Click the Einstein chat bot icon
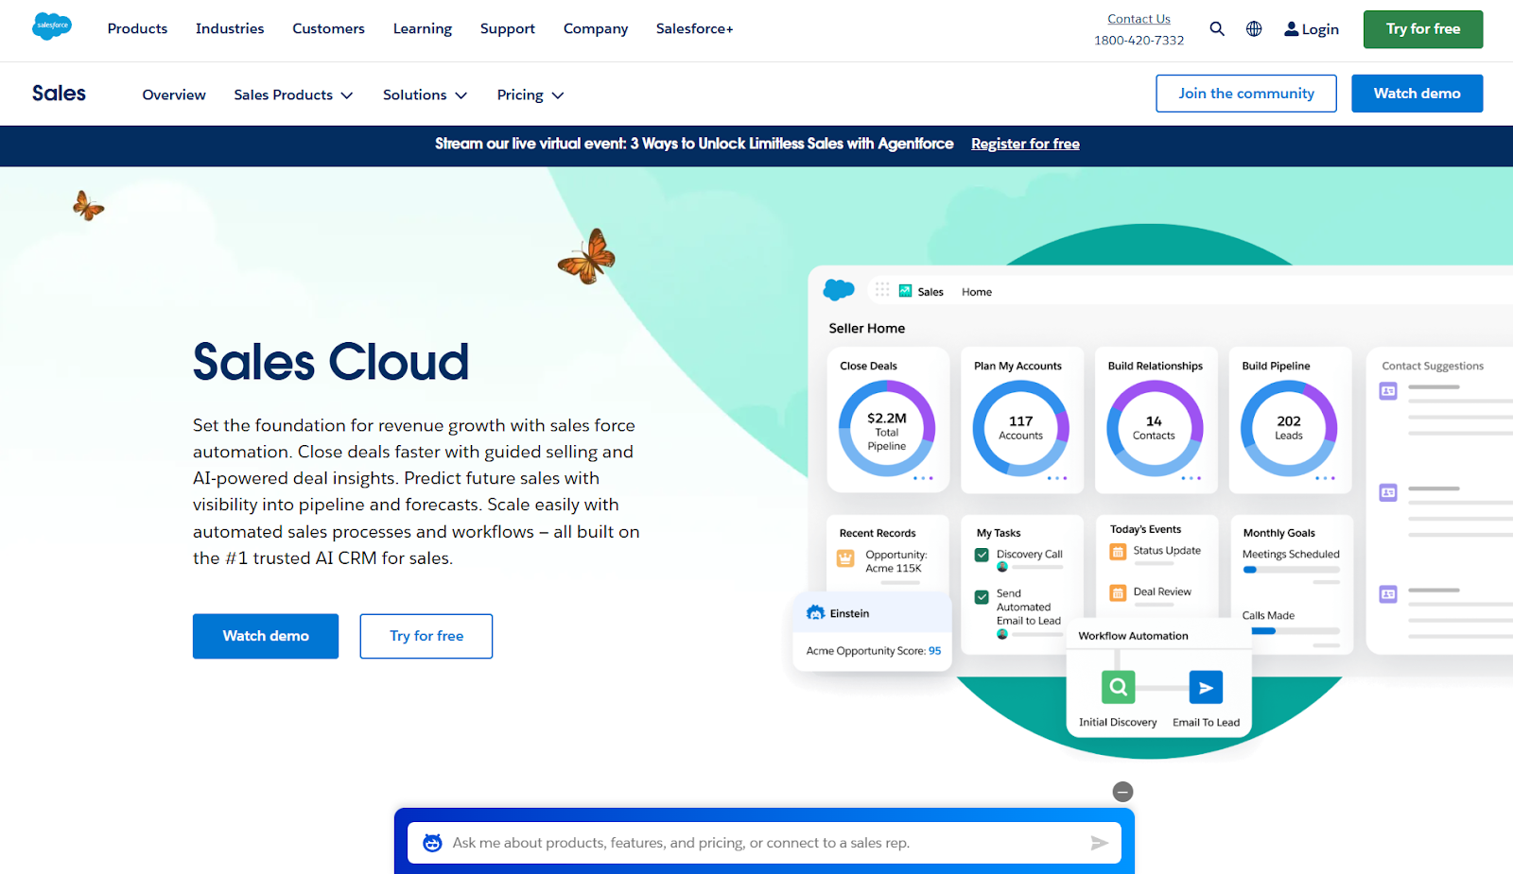 (x=432, y=843)
